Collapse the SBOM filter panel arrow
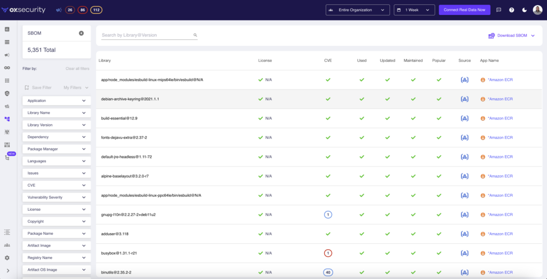The height and width of the screenshot is (279, 547). click(x=81, y=33)
